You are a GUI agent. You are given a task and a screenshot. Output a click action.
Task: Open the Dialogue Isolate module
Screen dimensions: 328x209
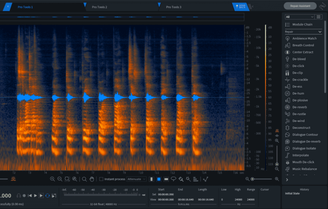click(301, 149)
